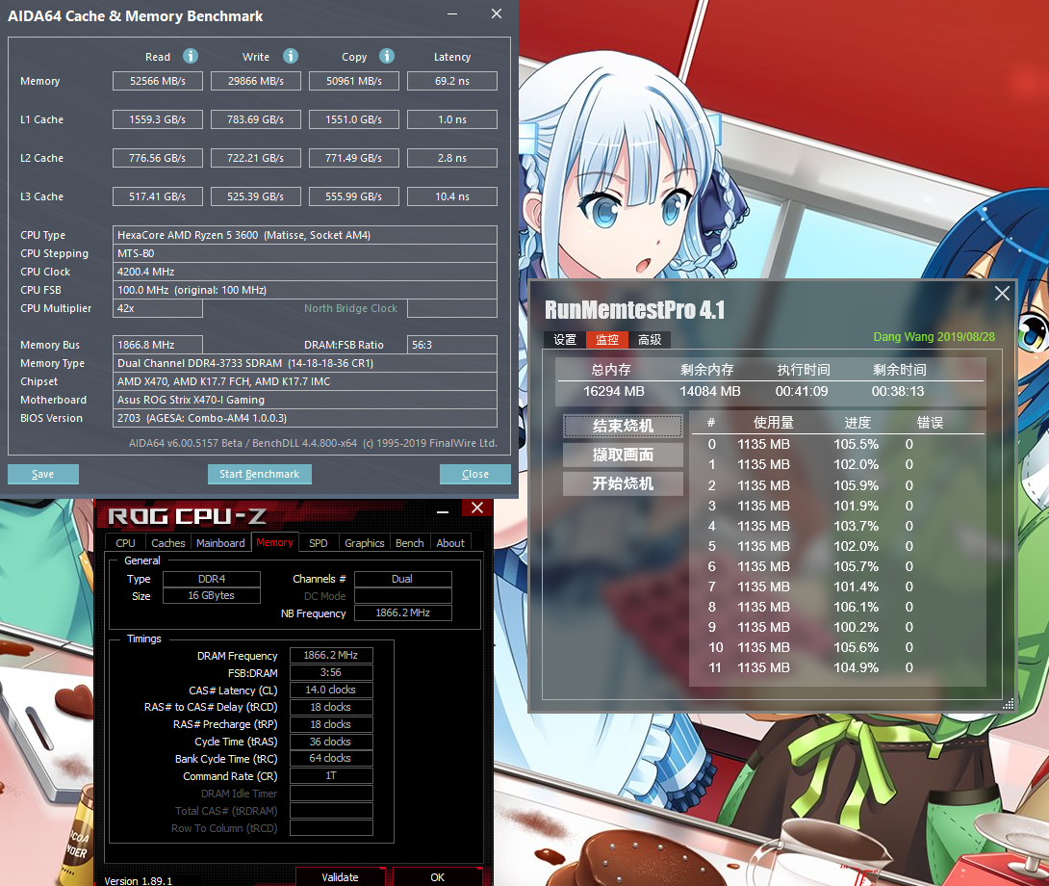Open the 设置 tab in RunMemtestPro
The width and height of the screenshot is (1049, 886).
pos(564,339)
